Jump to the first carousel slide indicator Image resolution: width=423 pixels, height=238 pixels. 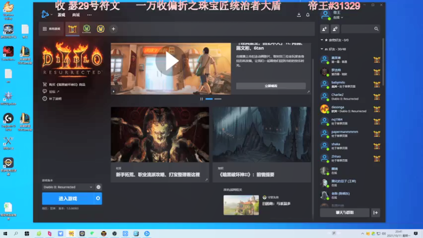click(209, 99)
